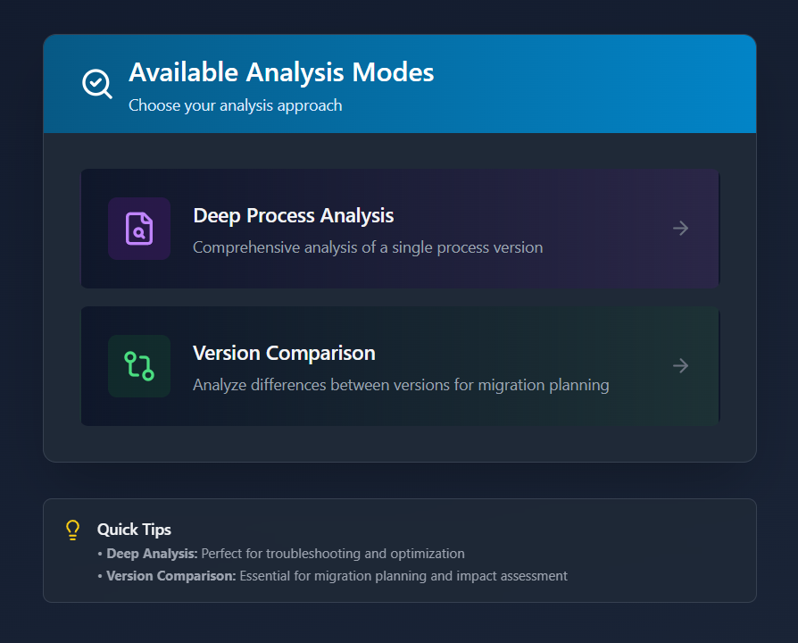Click the arrow on Version Comparison card
This screenshot has width=798, height=643.
[680, 366]
